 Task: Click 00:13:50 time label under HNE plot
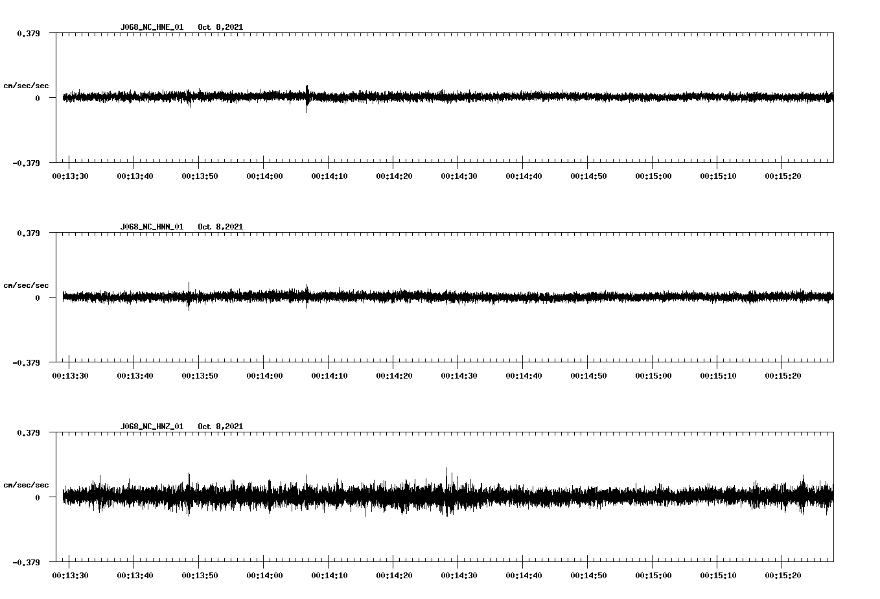pos(200,176)
